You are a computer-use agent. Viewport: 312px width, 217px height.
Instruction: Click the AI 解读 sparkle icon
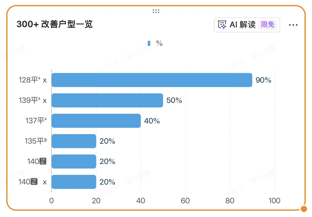click(x=222, y=25)
